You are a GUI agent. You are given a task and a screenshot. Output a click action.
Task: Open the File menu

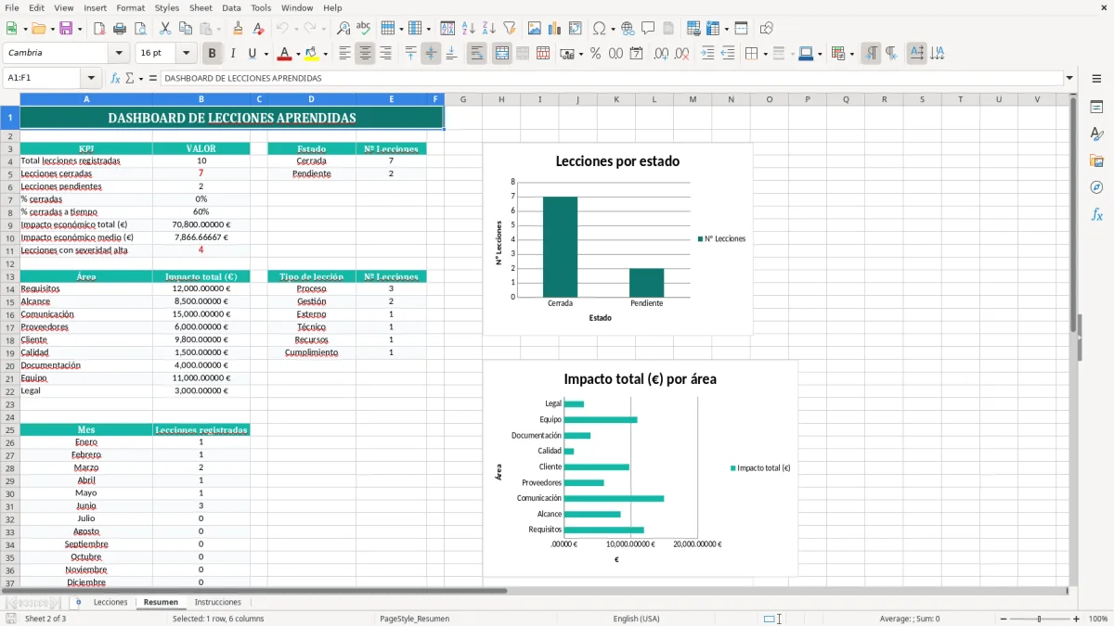coord(11,7)
